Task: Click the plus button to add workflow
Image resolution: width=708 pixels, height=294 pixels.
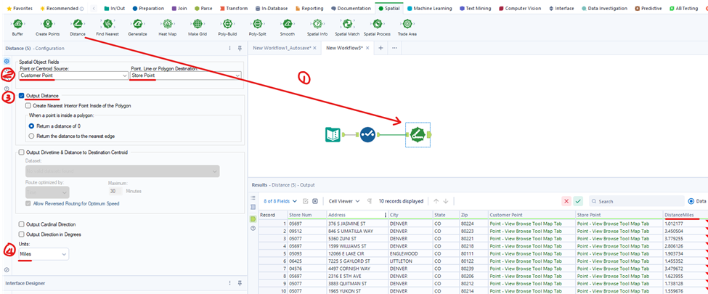Action: [381, 48]
